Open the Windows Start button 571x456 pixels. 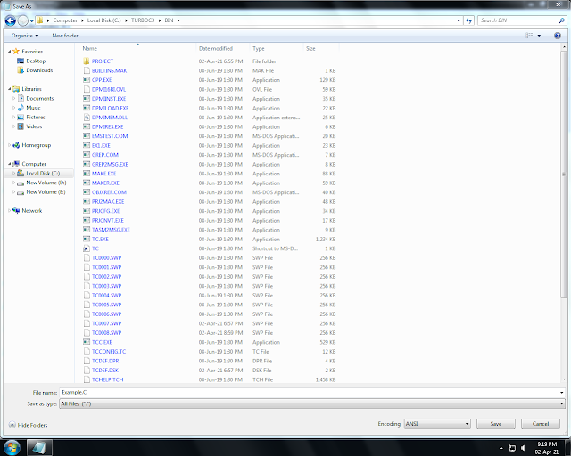pos(12,447)
